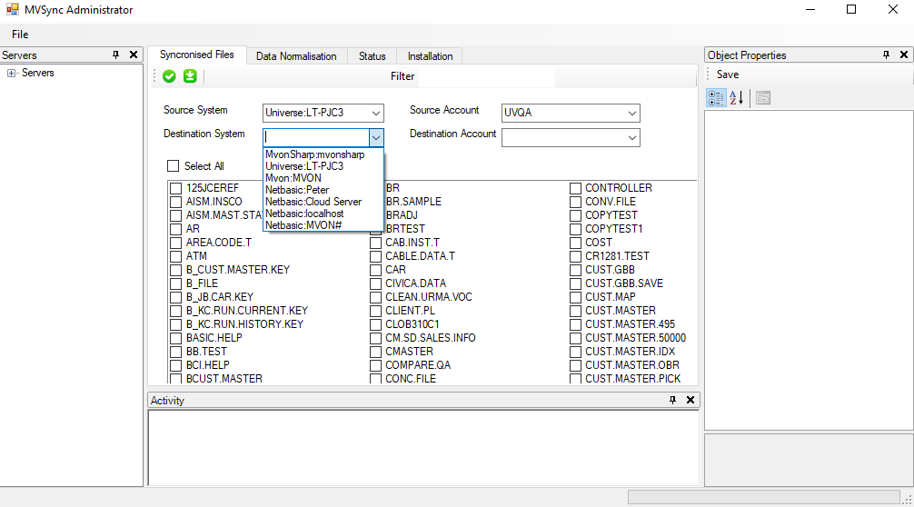Click the BRTEST file name
The width and height of the screenshot is (914, 507).
point(405,229)
